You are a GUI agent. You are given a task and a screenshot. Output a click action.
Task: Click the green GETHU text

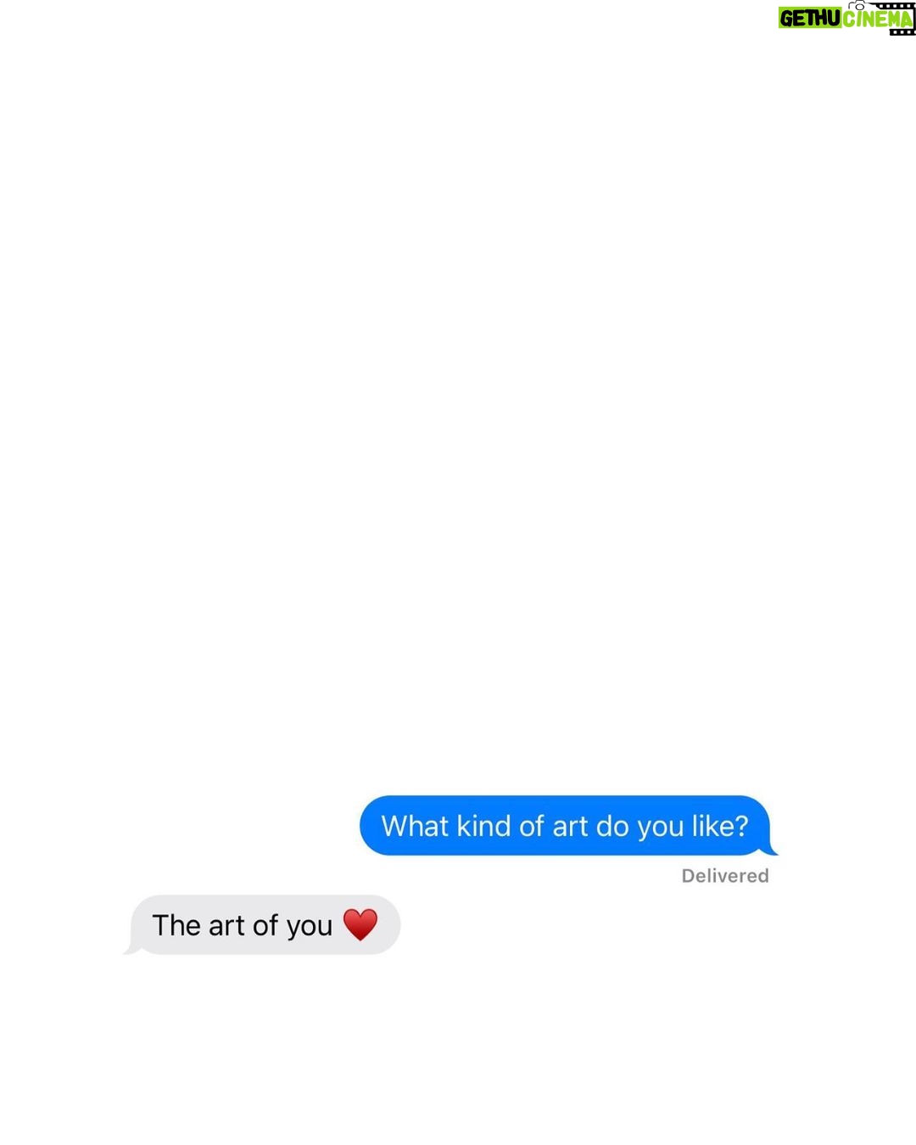(x=810, y=18)
